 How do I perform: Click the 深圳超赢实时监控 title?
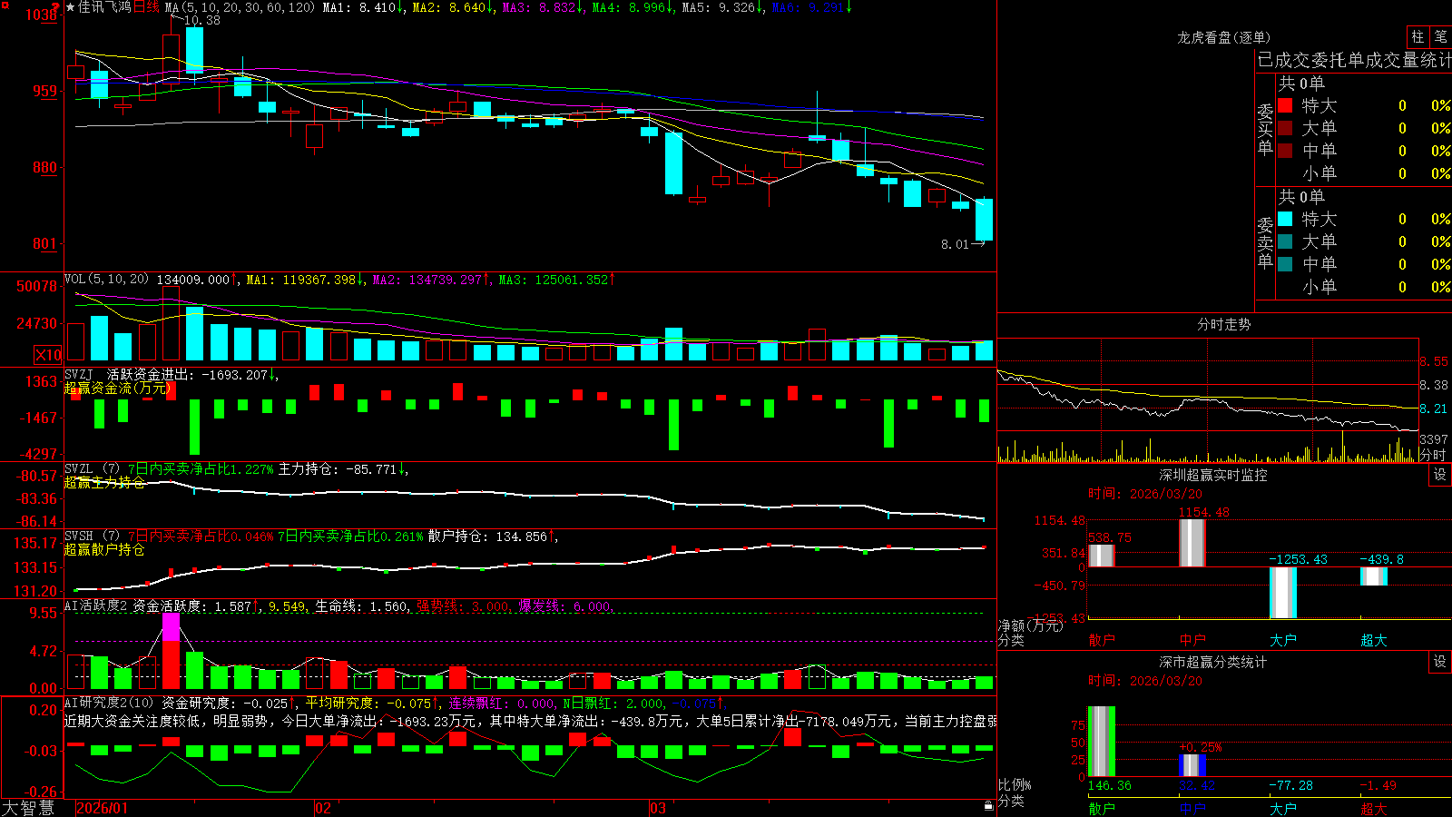(x=1213, y=475)
